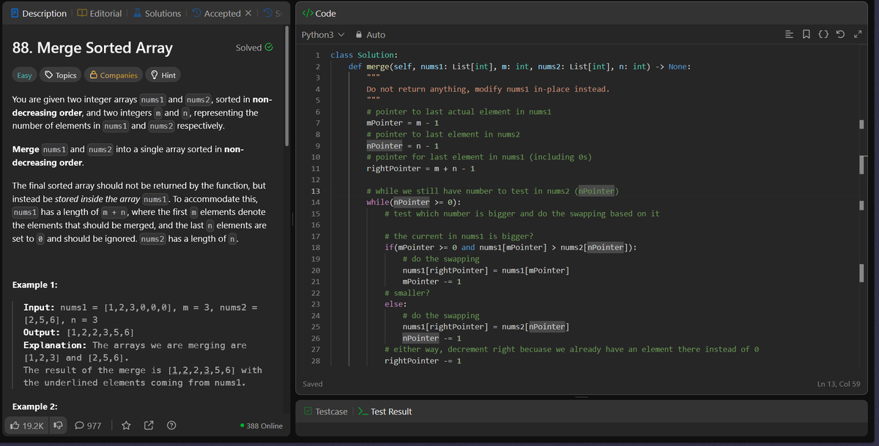Click the 'mPointer -= 1' line
879x446 pixels.
pyautogui.click(x=432, y=281)
